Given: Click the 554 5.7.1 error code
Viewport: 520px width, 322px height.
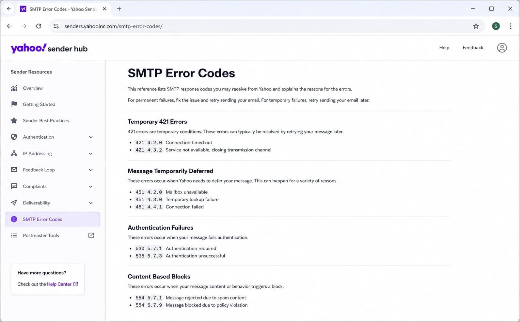Looking at the screenshot, I should point(149,298).
